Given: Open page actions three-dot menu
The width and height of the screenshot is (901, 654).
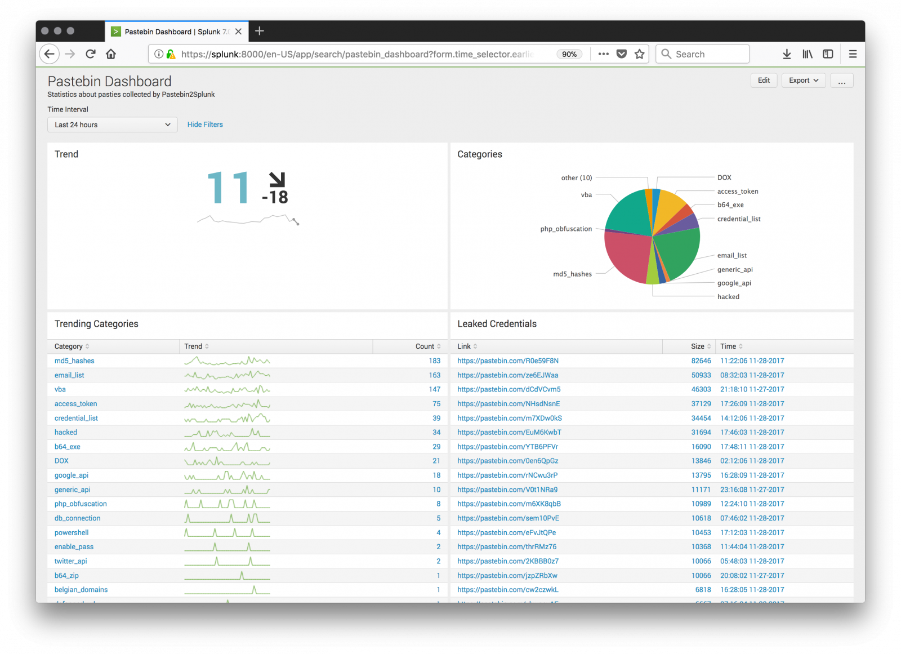Looking at the screenshot, I should [604, 54].
